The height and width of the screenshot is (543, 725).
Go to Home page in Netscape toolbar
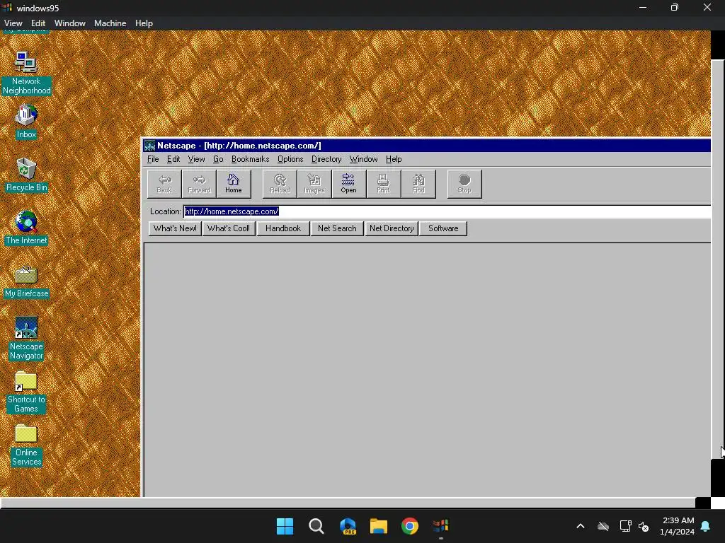click(234, 184)
